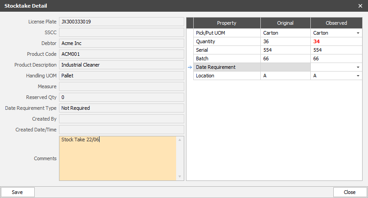Select the Product Code field ACM001

coord(121,54)
